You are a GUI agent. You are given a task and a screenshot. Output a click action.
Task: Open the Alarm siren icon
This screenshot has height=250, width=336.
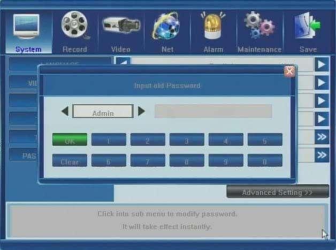(x=213, y=26)
